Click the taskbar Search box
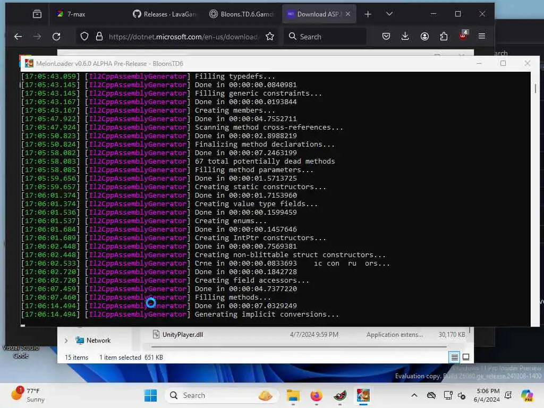This screenshot has width=544, height=408. click(x=222, y=395)
